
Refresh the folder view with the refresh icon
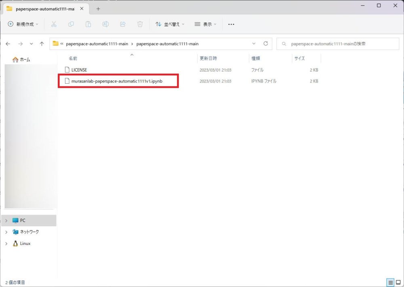(266, 44)
